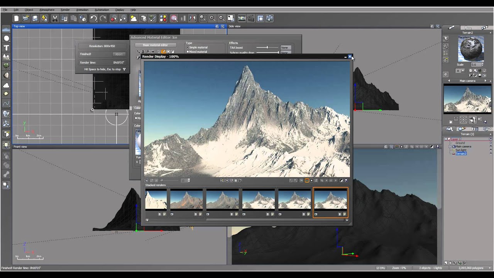Image resolution: width=494 pixels, height=278 pixels.
Task: Open the Display menu
Action: pyautogui.click(x=120, y=10)
